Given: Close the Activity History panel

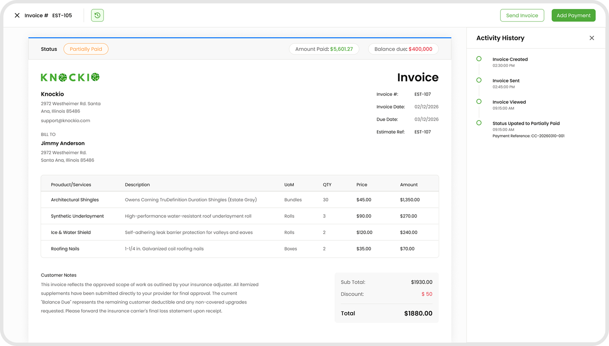Looking at the screenshot, I should coord(592,38).
